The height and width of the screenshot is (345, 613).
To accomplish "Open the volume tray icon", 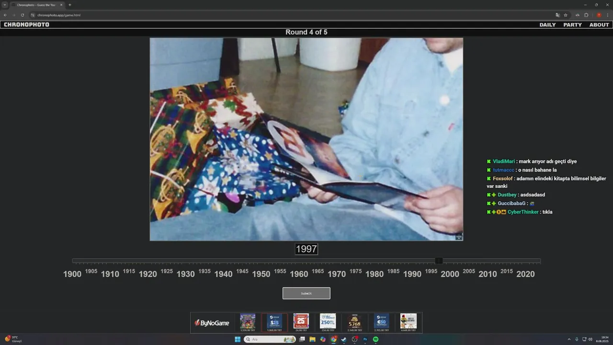I will point(590,339).
